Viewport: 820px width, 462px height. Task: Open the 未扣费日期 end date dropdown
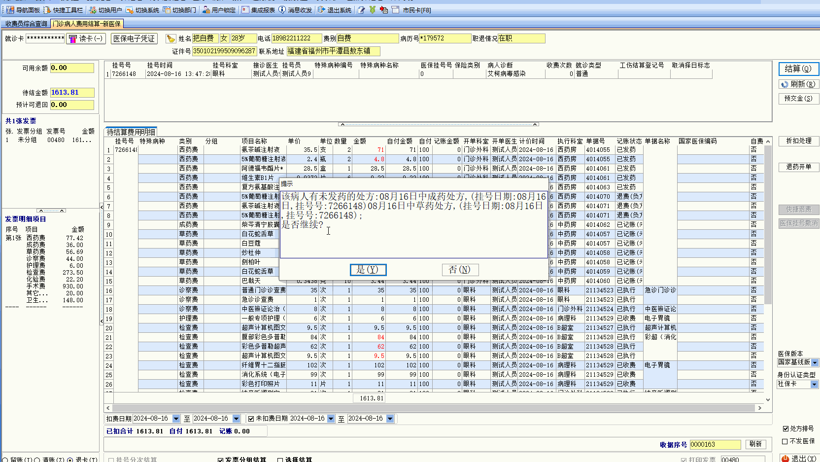[390, 419]
